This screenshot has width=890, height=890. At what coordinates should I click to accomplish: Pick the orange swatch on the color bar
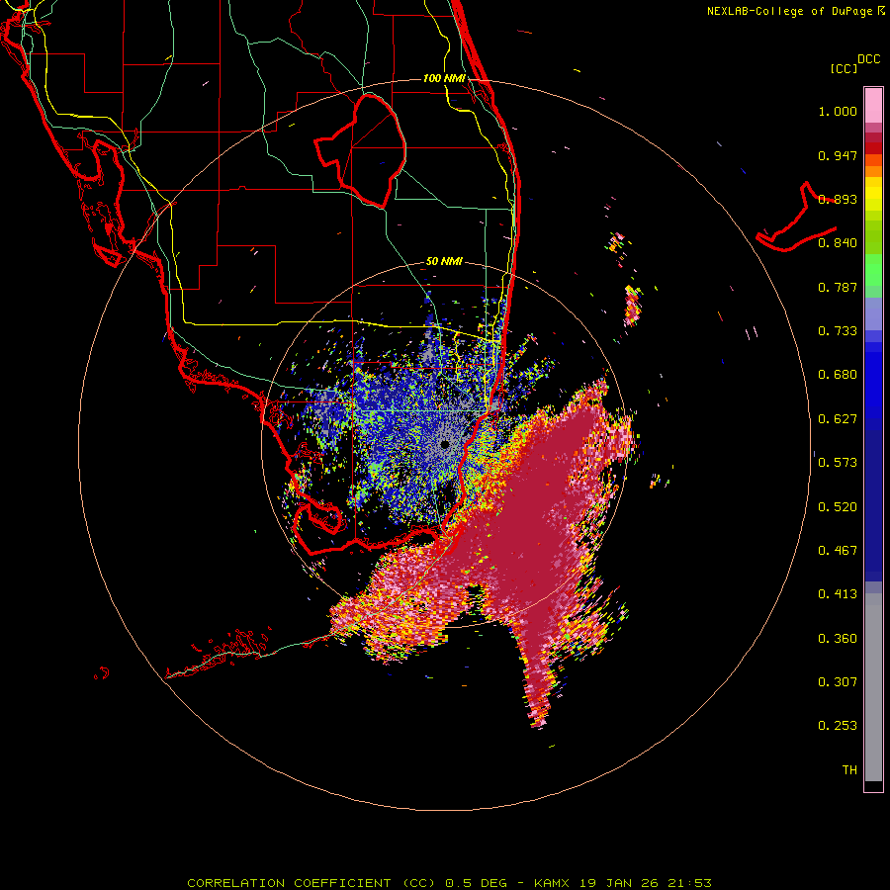tap(873, 171)
